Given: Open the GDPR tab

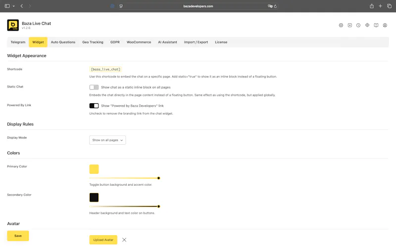Looking at the screenshot, I should pos(115,42).
